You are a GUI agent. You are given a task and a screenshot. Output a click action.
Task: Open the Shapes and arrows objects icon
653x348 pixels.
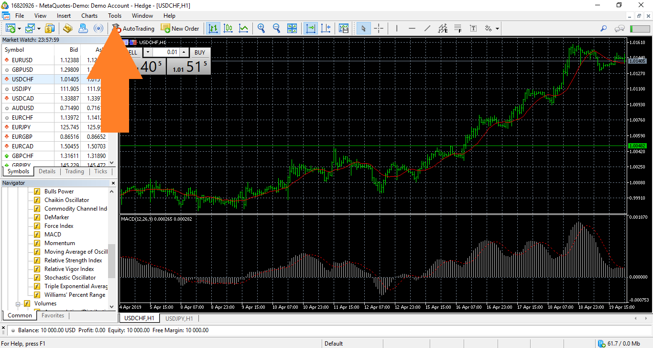489,28
